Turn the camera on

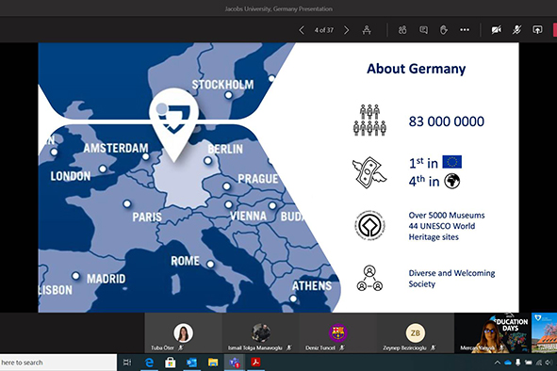coord(497,30)
